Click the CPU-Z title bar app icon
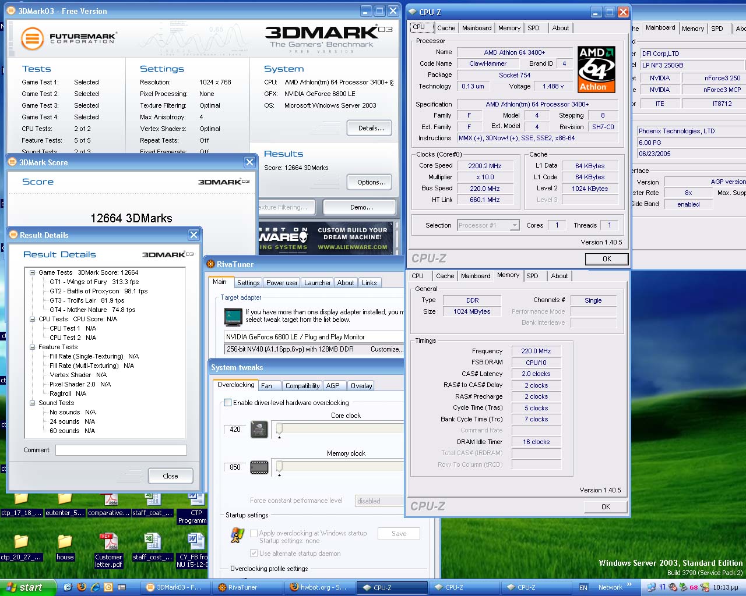The width and height of the screenshot is (746, 596). coord(413,12)
